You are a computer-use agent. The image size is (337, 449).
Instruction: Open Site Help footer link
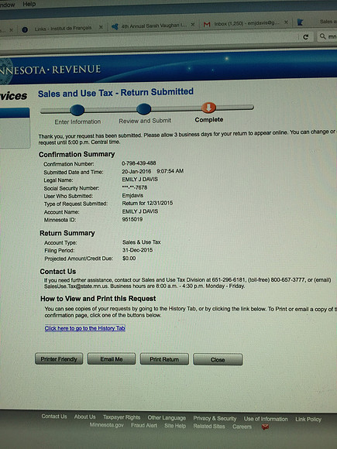[x=175, y=426]
